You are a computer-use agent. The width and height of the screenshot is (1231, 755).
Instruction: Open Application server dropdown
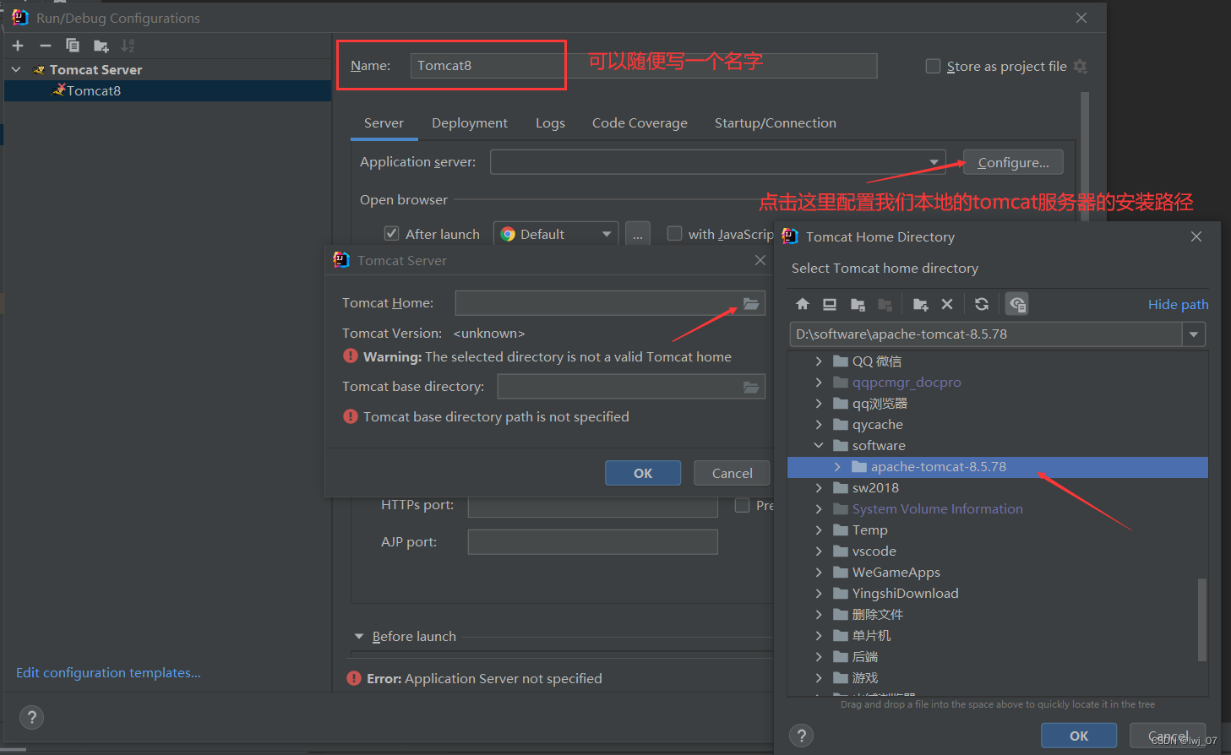tap(934, 162)
